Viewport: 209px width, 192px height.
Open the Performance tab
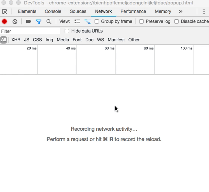pyautogui.click(x=133, y=11)
